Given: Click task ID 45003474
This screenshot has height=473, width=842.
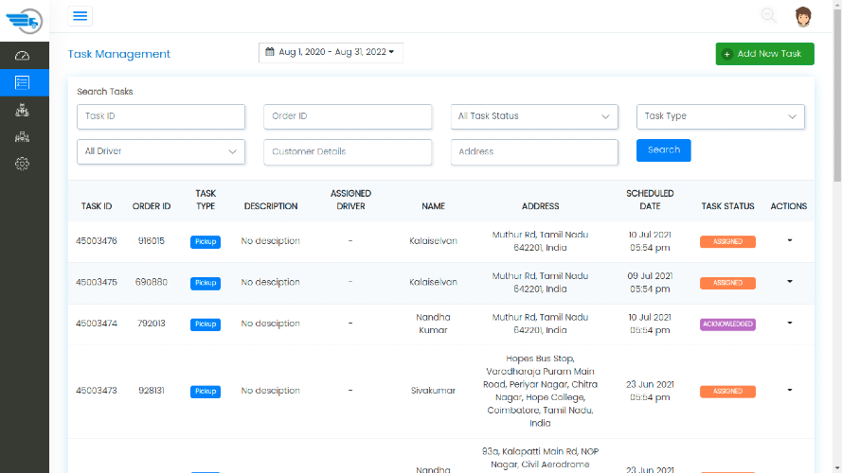Looking at the screenshot, I should [x=97, y=324].
